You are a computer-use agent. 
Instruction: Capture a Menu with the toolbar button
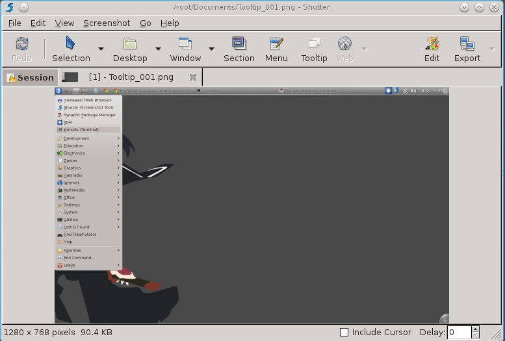tap(276, 49)
